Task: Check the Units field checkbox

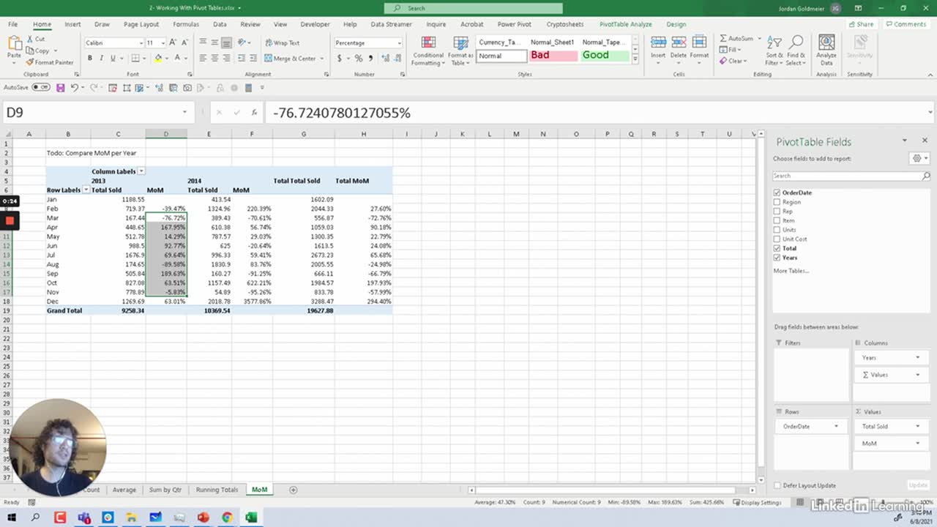Action: pyautogui.click(x=777, y=230)
